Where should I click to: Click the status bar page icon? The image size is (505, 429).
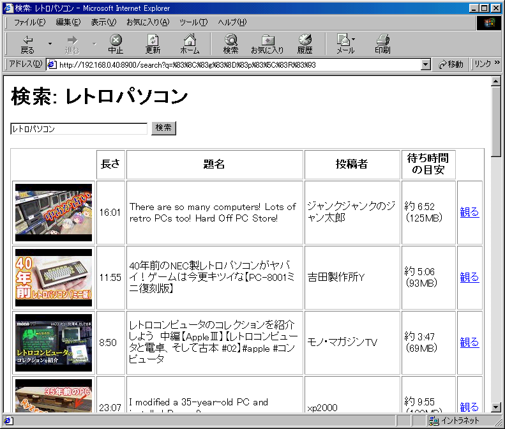pos(8,420)
